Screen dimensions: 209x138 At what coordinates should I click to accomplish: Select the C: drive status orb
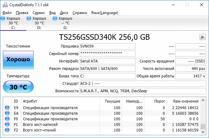click(3, 19)
